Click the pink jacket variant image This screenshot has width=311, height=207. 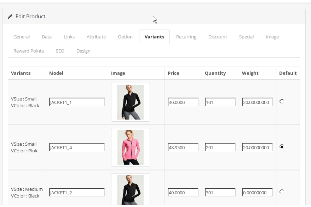click(130, 147)
